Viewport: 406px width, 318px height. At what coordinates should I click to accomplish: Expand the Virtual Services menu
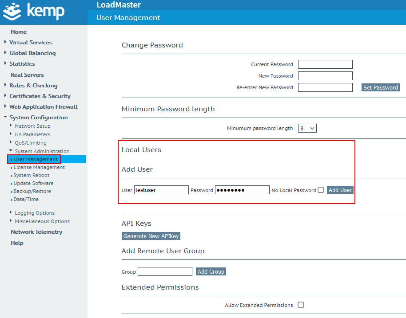[x=31, y=43]
